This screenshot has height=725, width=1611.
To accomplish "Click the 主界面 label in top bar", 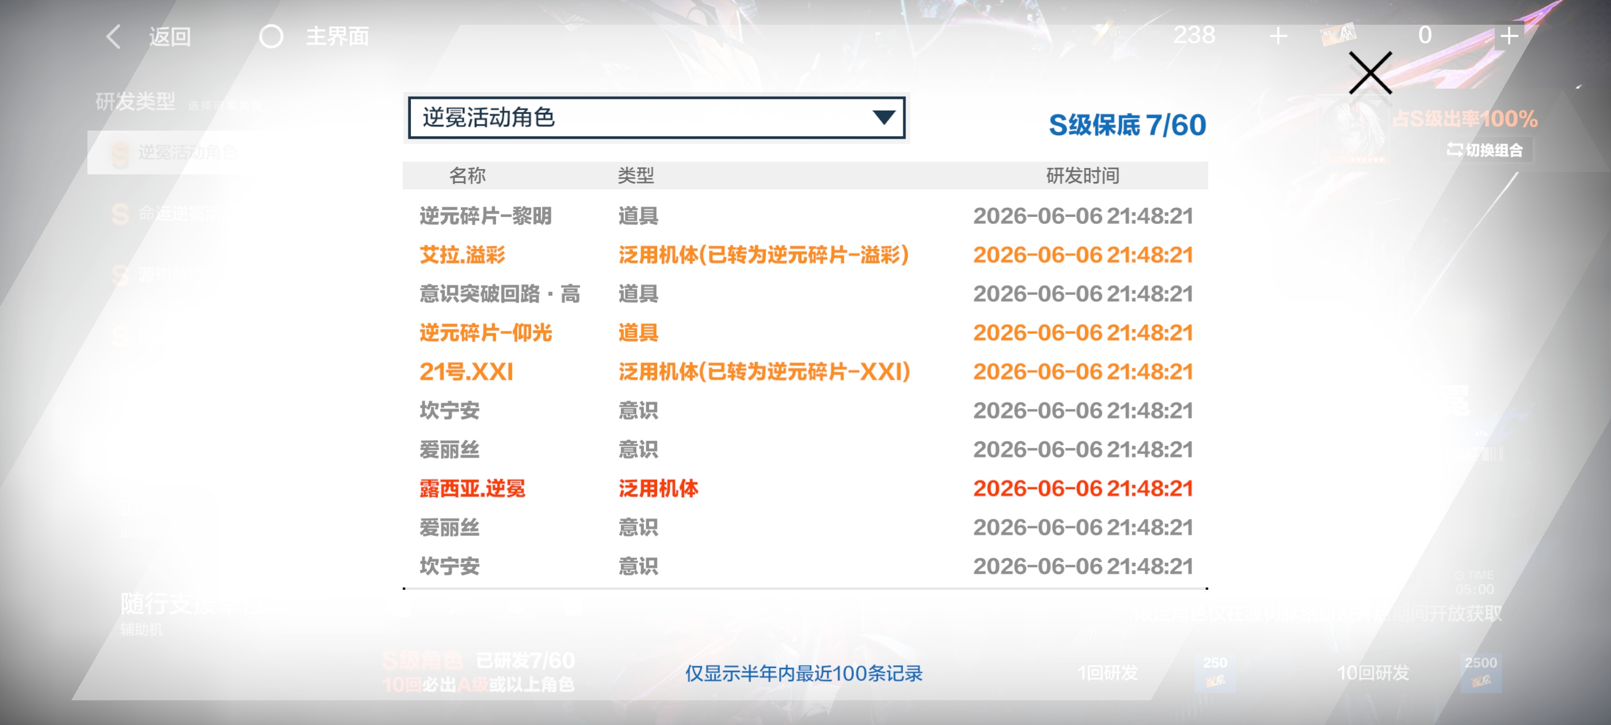I will (337, 36).
